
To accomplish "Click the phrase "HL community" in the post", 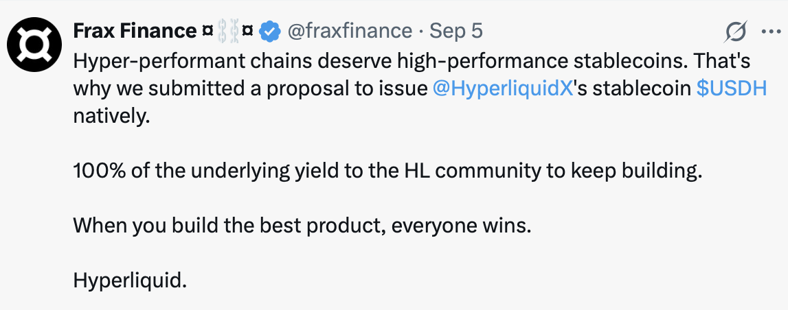I will [x=466, y=171].
